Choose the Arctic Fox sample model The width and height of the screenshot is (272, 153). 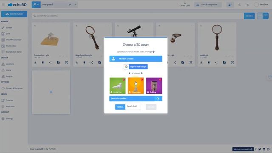[117, 86]
